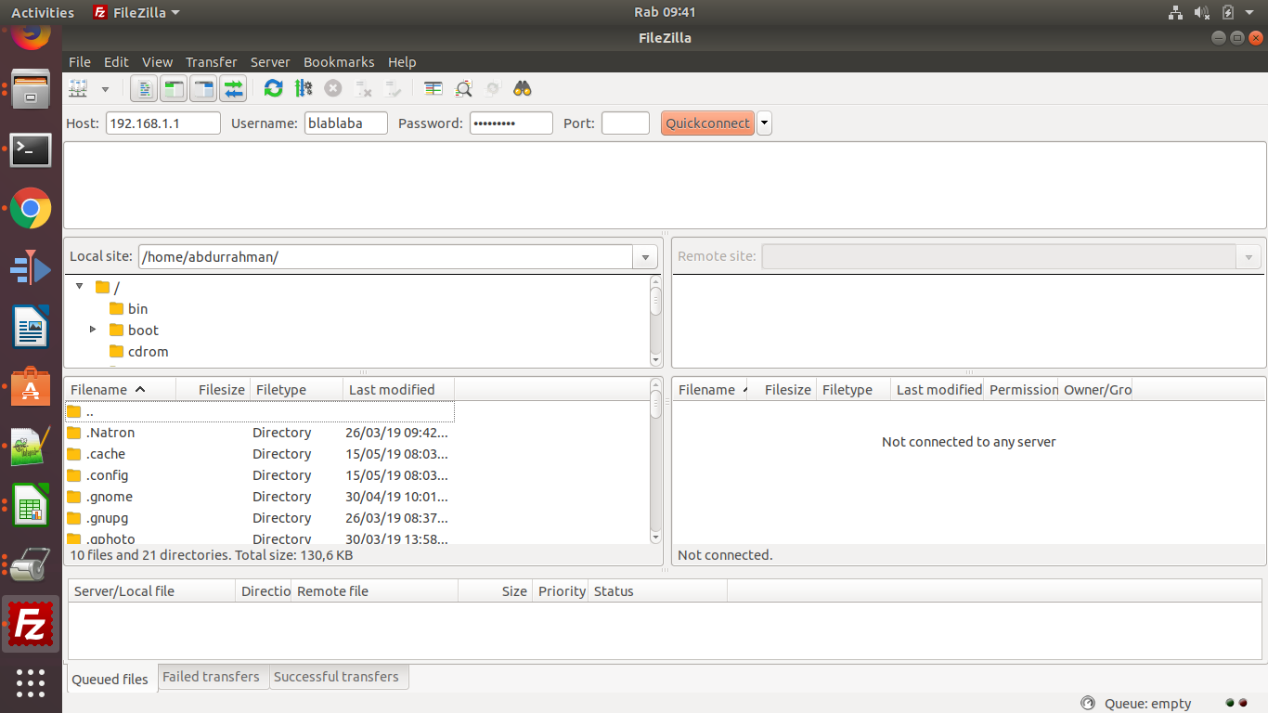Click the Username input field

346,123
